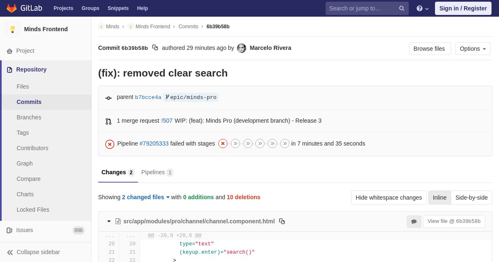The image size is (499, 262).
Task: Switch diff view to Side-by-side
Action: coord(471,198)
